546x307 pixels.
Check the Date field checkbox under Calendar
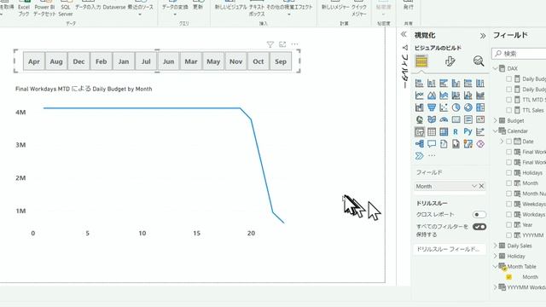[508, 142]
